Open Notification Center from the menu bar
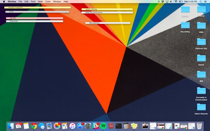Screen dimensions: 210x131 205,2
